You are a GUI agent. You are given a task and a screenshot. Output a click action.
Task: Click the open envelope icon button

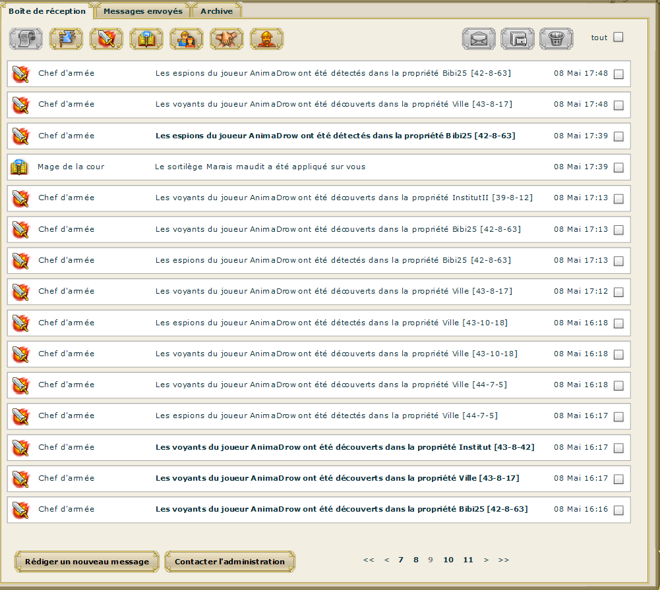(x=479, y=39)
